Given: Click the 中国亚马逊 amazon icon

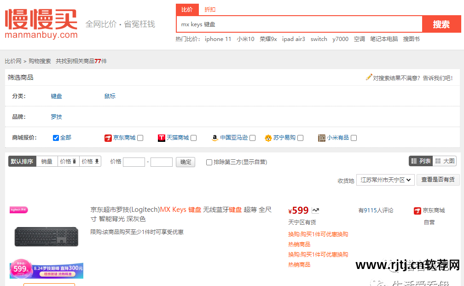Looking at the screenshot, I should coord(215,138).
